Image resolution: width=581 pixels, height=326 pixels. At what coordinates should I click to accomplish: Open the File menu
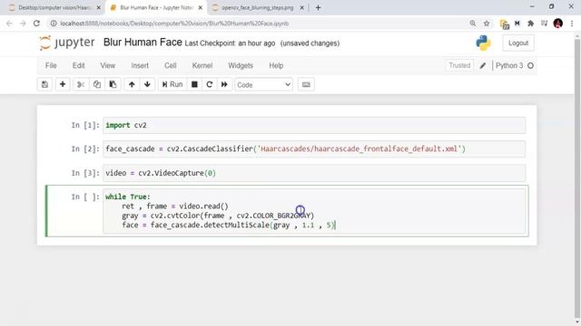[x=51, y=65]
